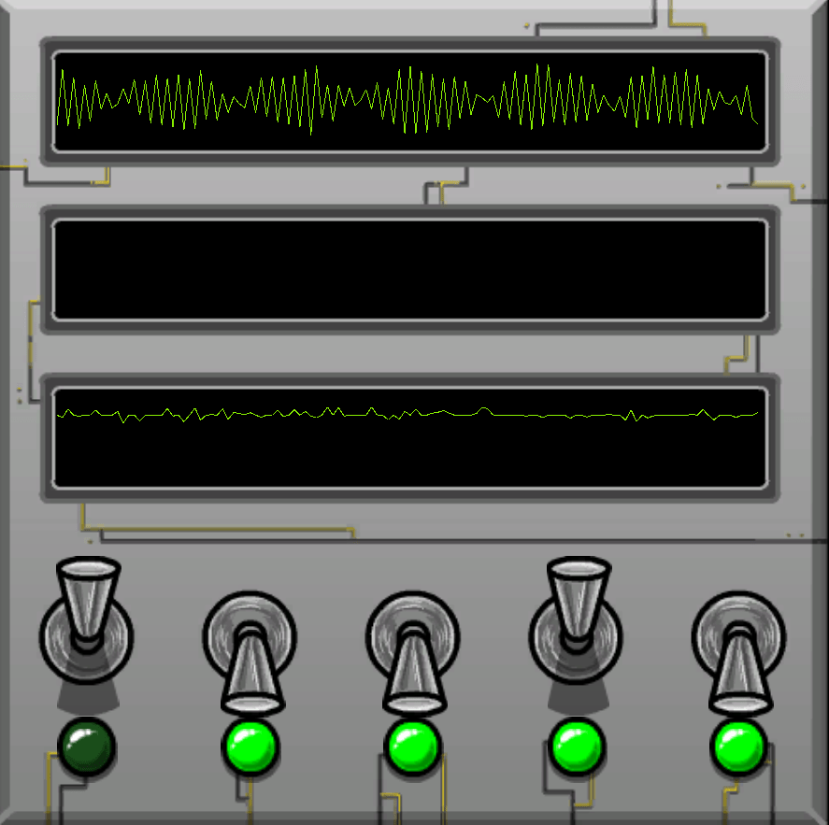Select the green light below middle switch

pyautogui.click(x=412, y=747)
